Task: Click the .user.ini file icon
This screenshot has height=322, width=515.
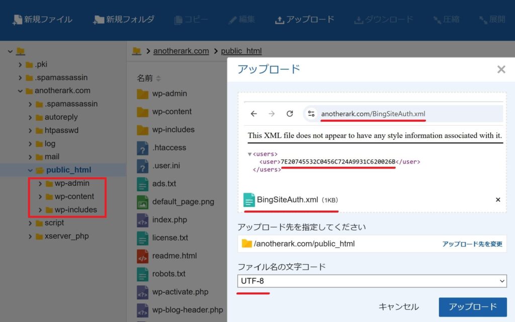Action: pos(142,166)
